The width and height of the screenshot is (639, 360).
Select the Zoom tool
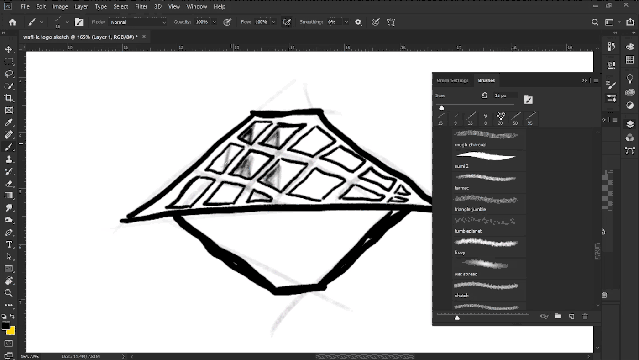pyautogui.click(x=9, y=293)
